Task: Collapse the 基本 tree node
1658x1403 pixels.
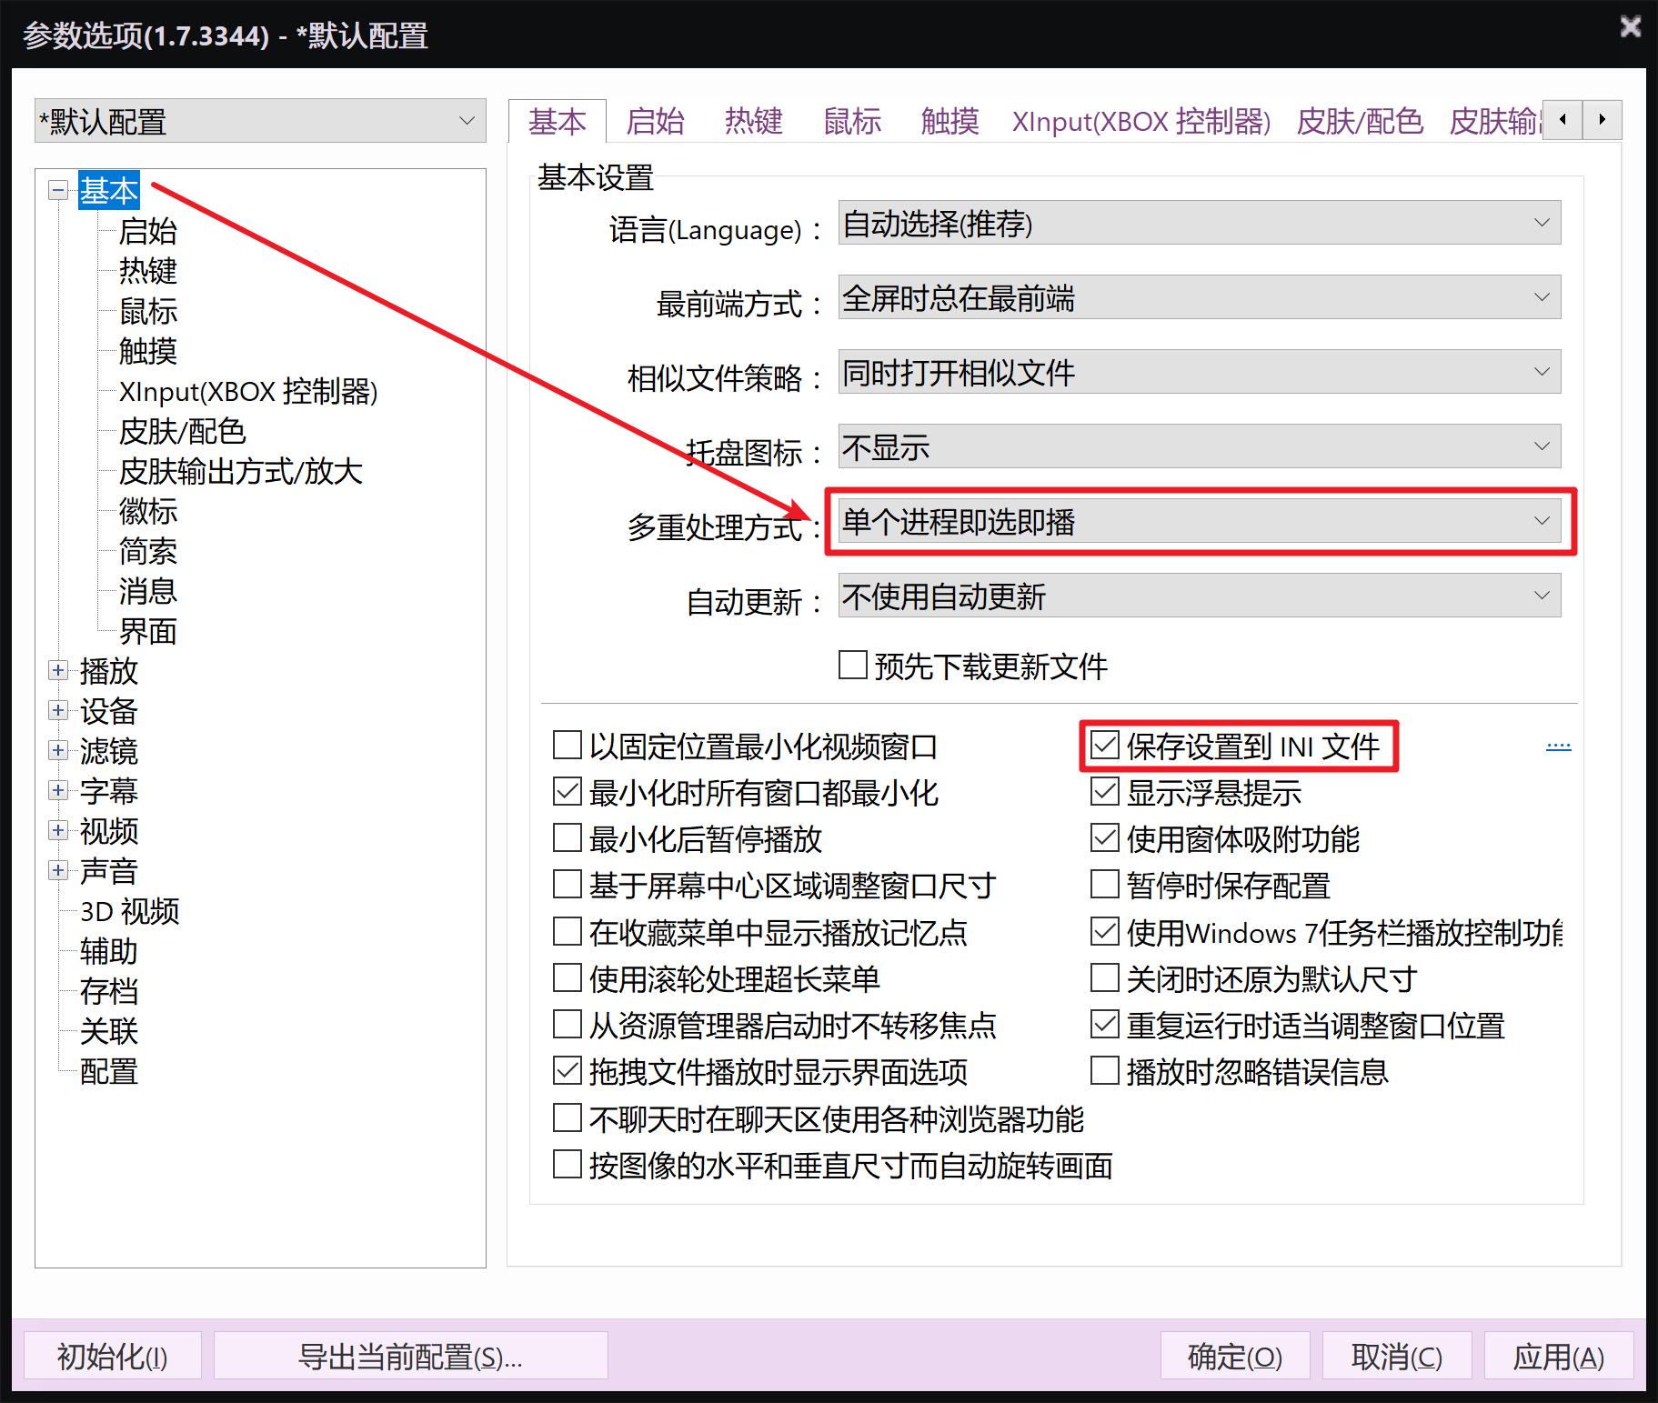Action: [x=58, y=190]
